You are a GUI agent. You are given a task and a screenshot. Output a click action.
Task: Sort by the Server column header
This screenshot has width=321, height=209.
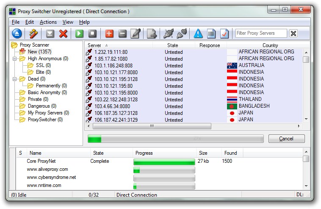pos(119,45)
